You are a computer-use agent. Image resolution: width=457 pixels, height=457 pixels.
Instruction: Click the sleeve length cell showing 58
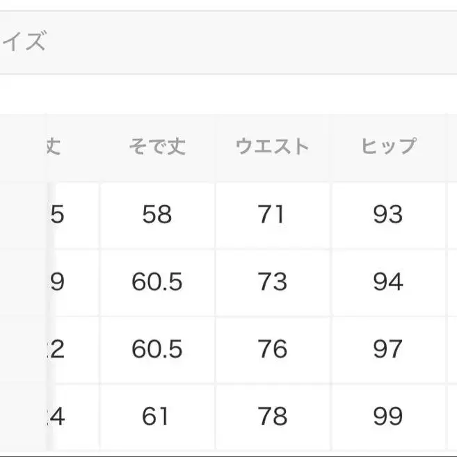157,214
